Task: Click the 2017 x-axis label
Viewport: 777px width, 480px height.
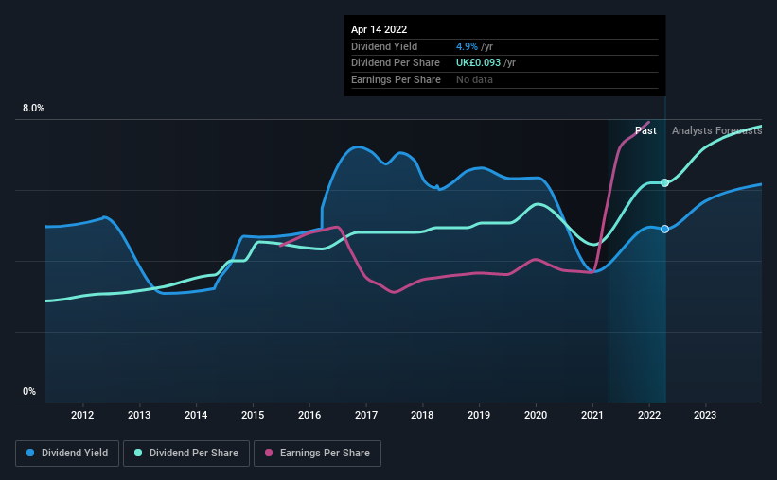Action: point(366,415)
